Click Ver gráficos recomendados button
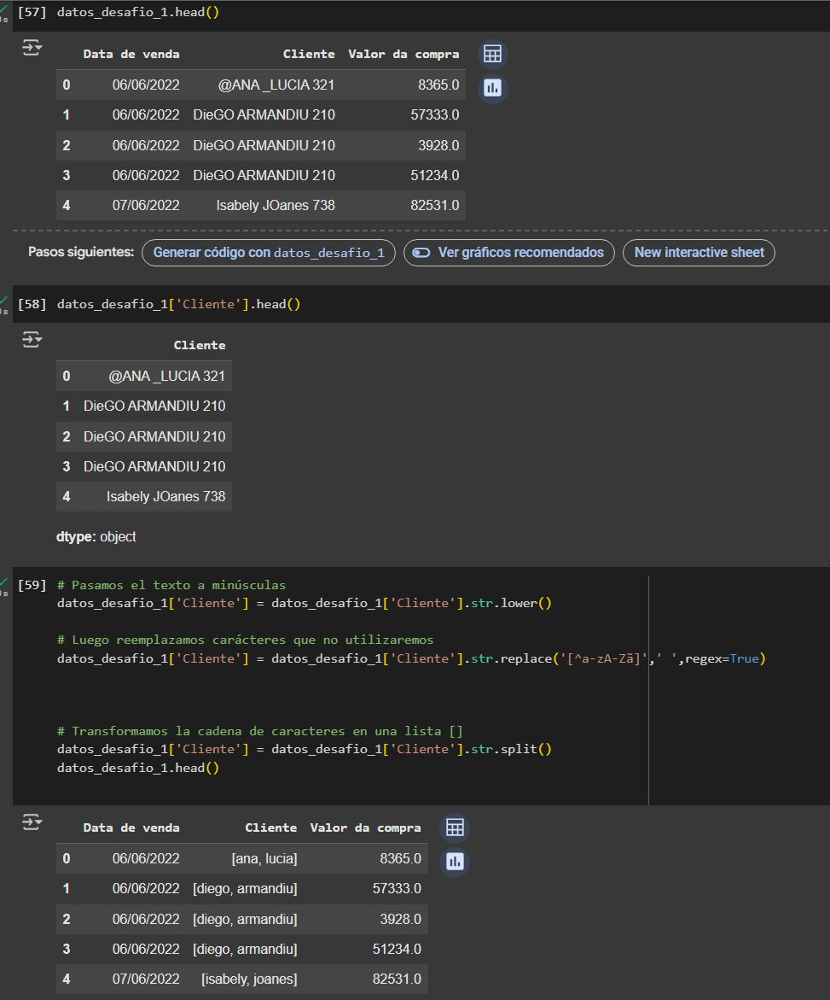The width and height of the screenshot is (830, 1000). click(509, 253)
